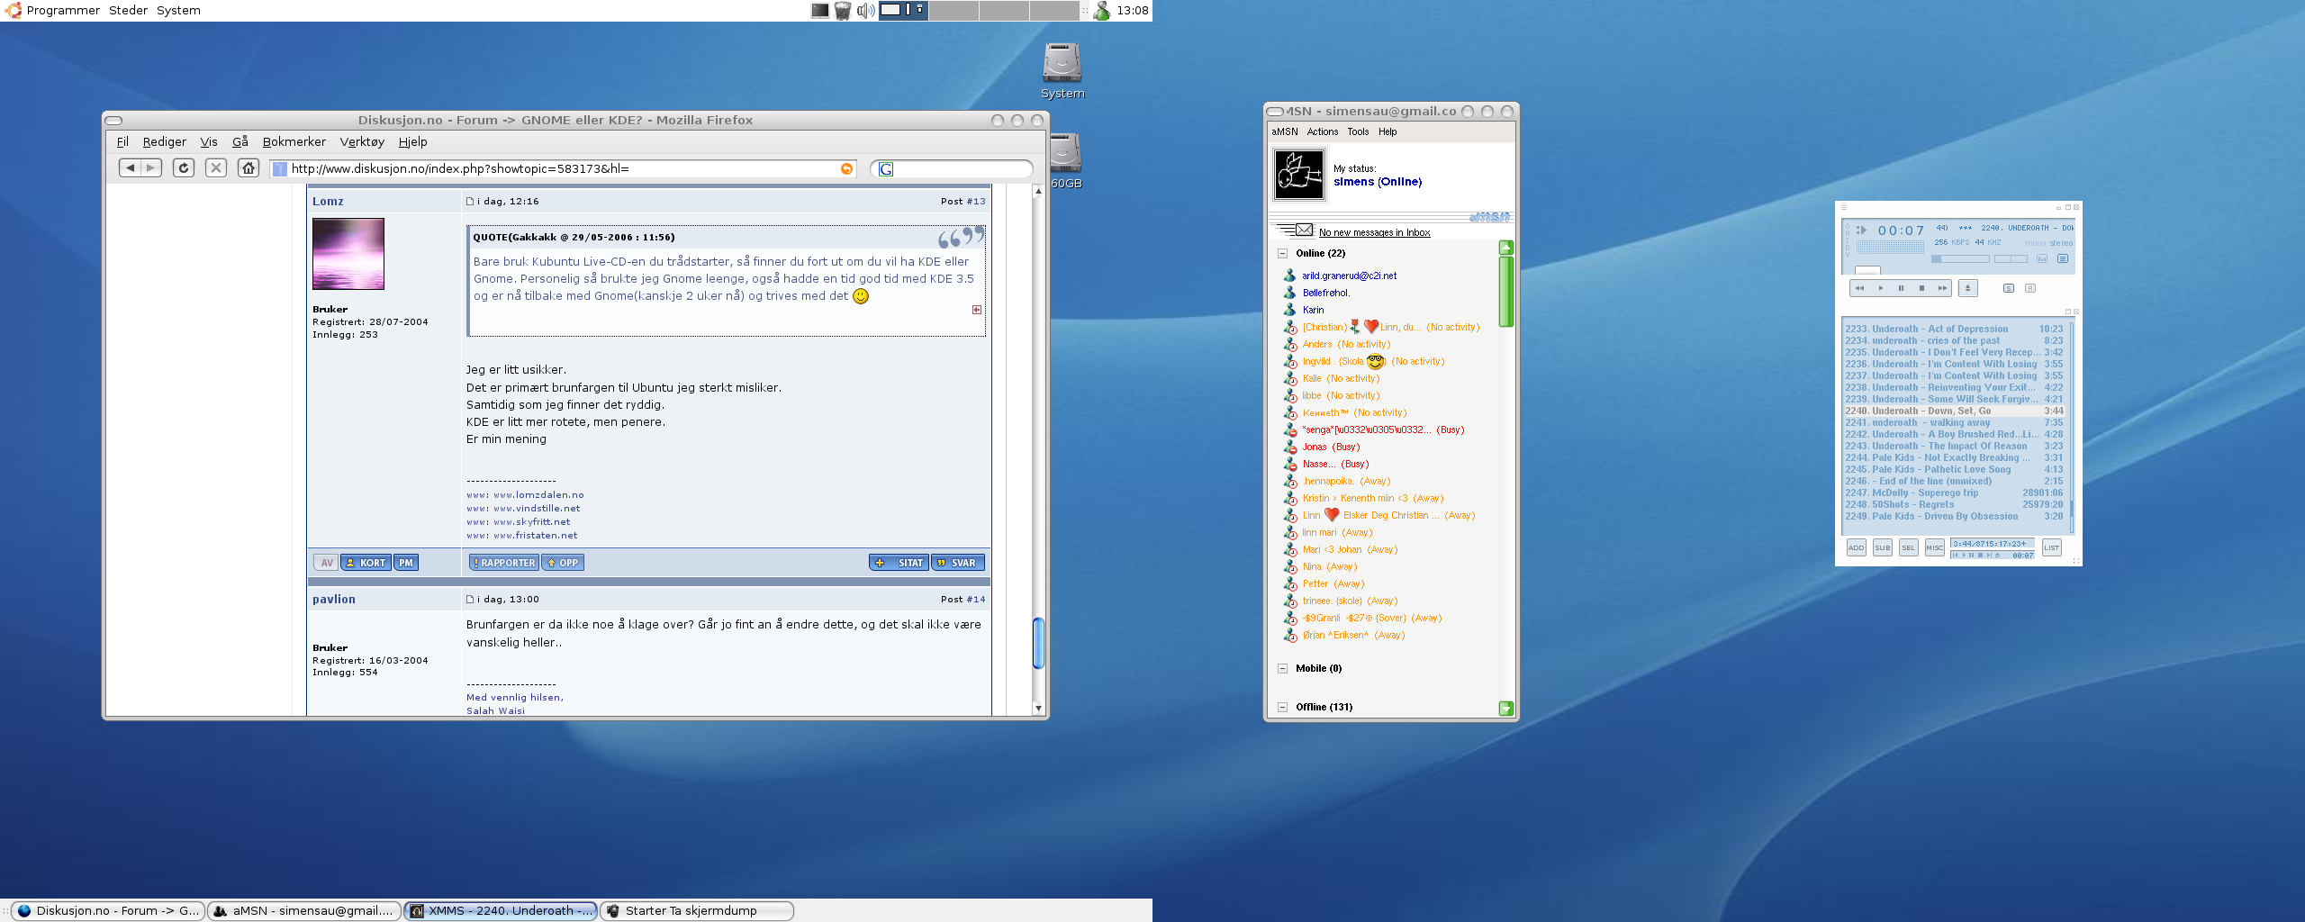2305x922 pixels.
Task: Click the Google search engine icon
Action: pos(886,168)
